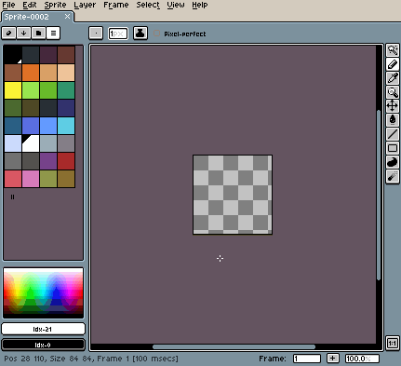
Task: Click the Frame number input field
Action: 307,359
